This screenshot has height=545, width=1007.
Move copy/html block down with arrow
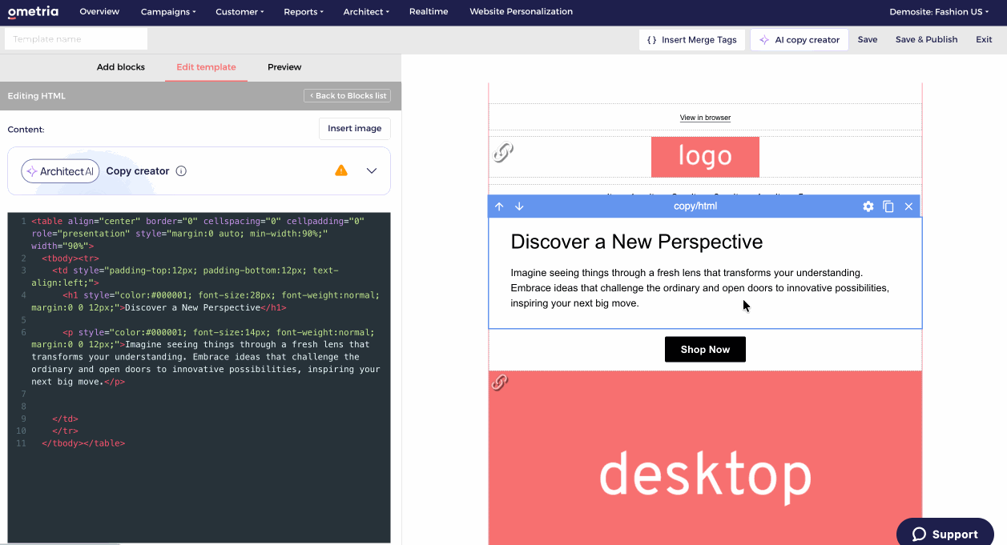coord(519,206)
